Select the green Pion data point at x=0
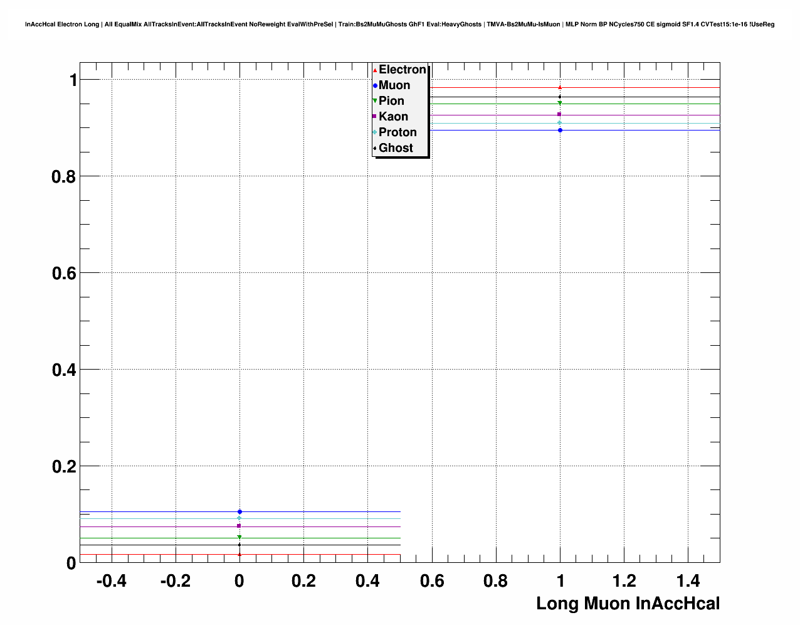 click(x=239, y=537)
